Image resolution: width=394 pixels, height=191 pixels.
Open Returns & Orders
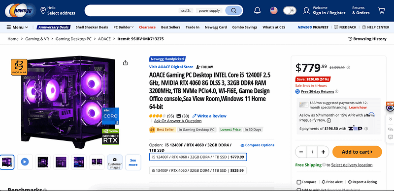pyautogui.click(x=361, y=10)
